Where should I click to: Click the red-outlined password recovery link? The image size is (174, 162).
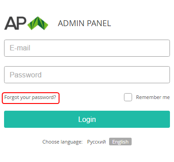pyautogui.click(x=31, y=98)
